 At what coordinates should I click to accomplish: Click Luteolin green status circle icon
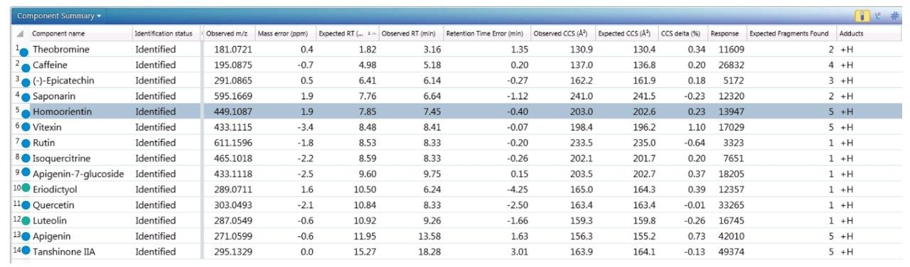point(26,221)
